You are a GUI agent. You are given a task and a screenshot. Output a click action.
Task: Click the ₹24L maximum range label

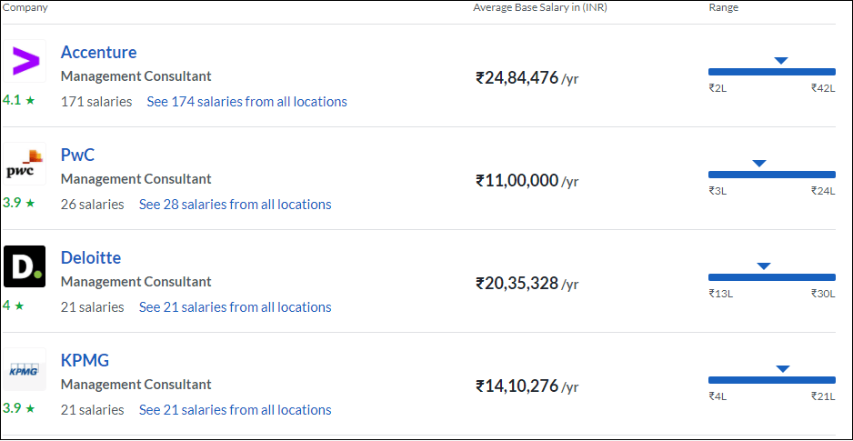pos(822,191)
